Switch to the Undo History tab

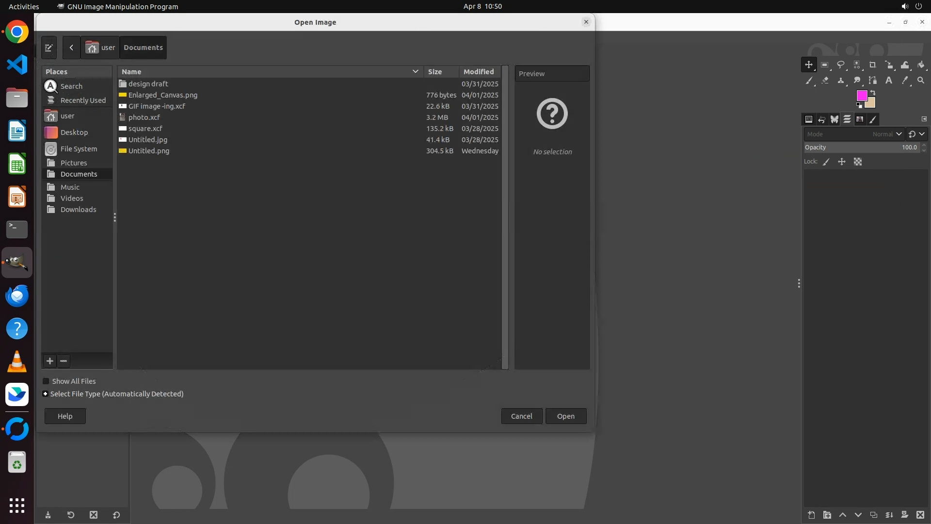tap(821, 119)
